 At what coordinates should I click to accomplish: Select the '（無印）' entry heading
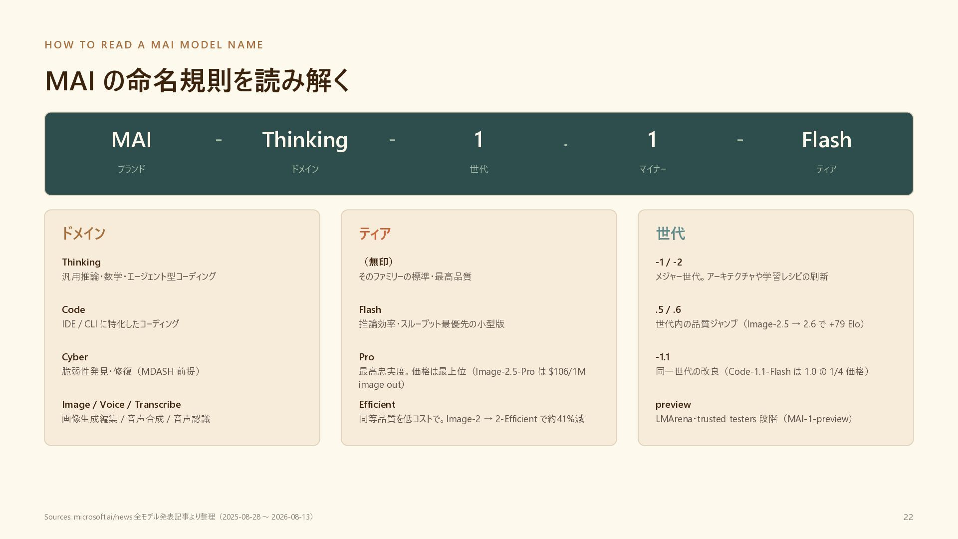coord(378,262)
